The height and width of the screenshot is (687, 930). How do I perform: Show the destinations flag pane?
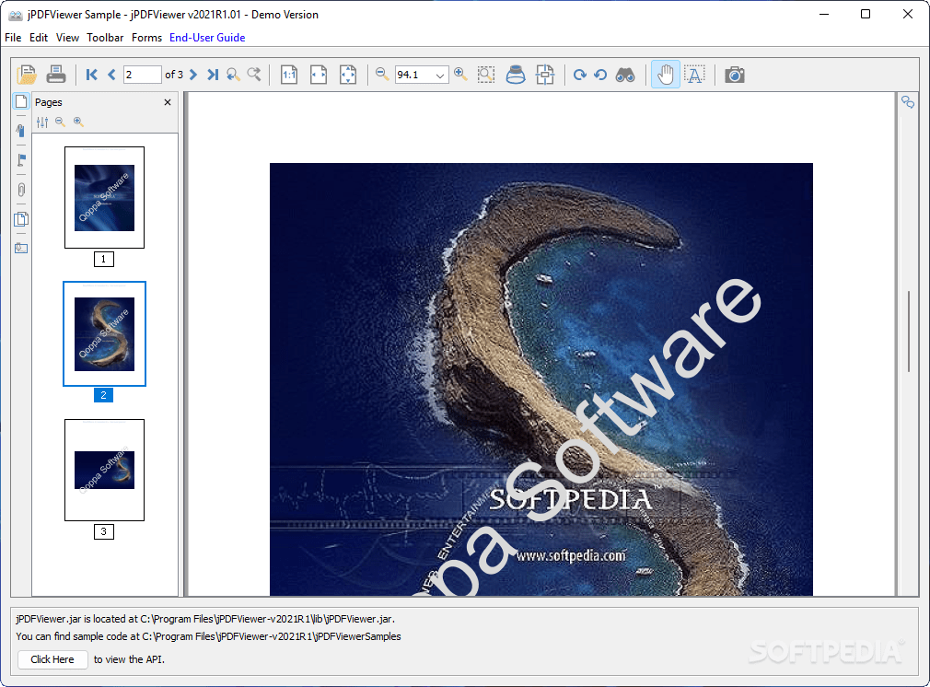21,160
